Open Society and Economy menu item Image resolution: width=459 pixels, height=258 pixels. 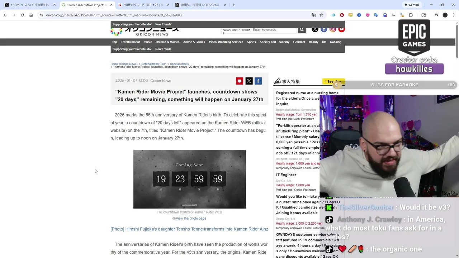coord(275,42)
